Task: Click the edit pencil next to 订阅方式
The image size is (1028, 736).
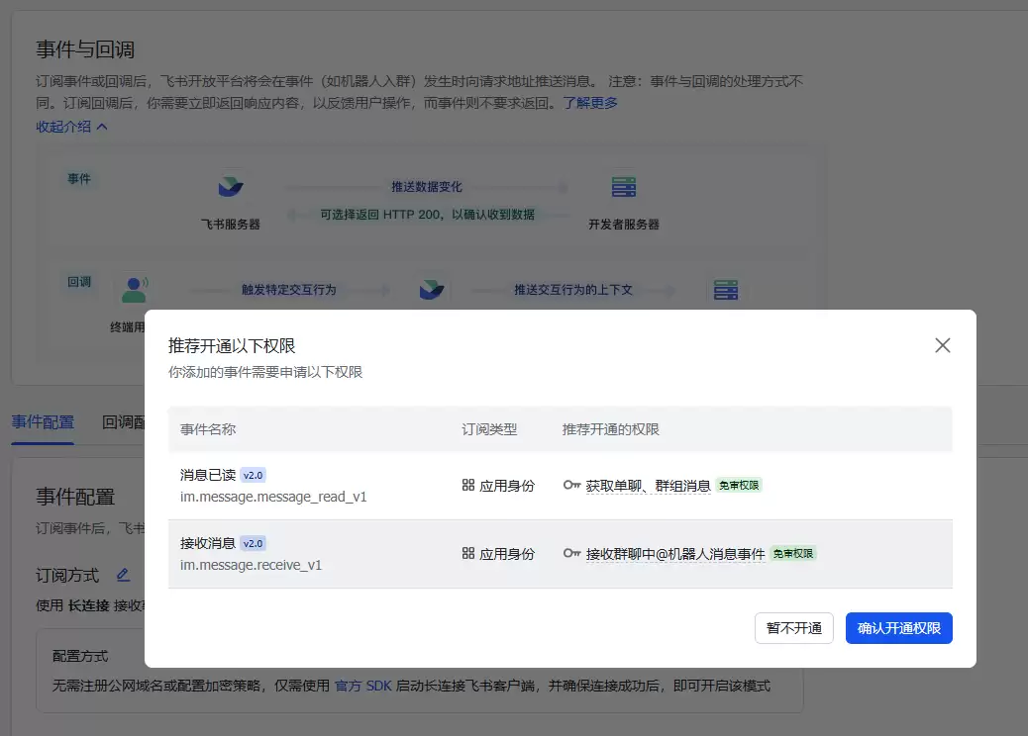Action: 123,575
